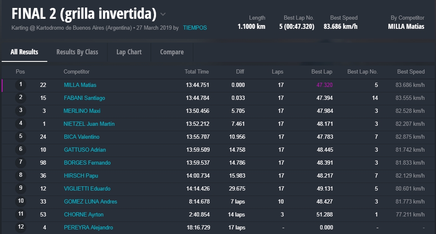Switch to the All Results tab
Screen dimensions: 436x234
pos(24,52)
